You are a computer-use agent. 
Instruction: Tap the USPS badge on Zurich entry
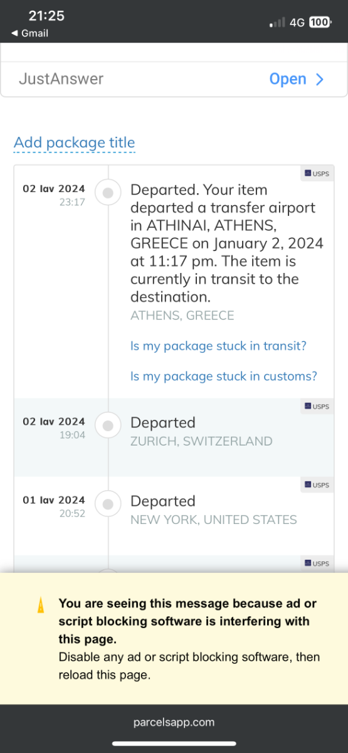[317, 407]
